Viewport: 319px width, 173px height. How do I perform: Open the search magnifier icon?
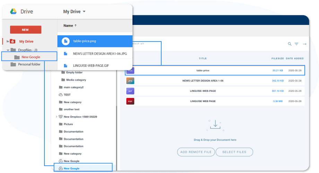pyautogui.click(x=290, y=44)
